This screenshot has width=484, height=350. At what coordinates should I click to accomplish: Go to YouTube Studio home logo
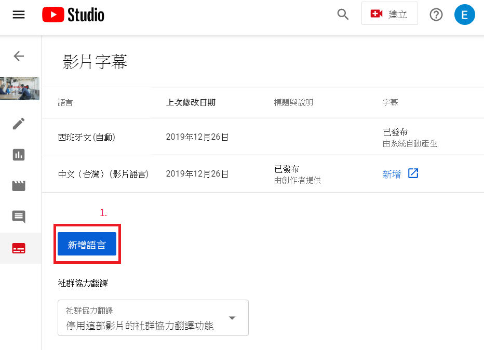73,15
